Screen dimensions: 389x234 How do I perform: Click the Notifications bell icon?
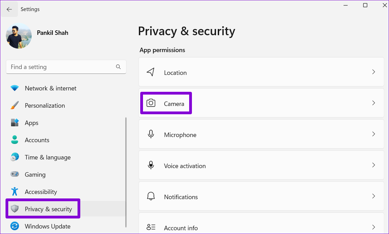point(151,196)
